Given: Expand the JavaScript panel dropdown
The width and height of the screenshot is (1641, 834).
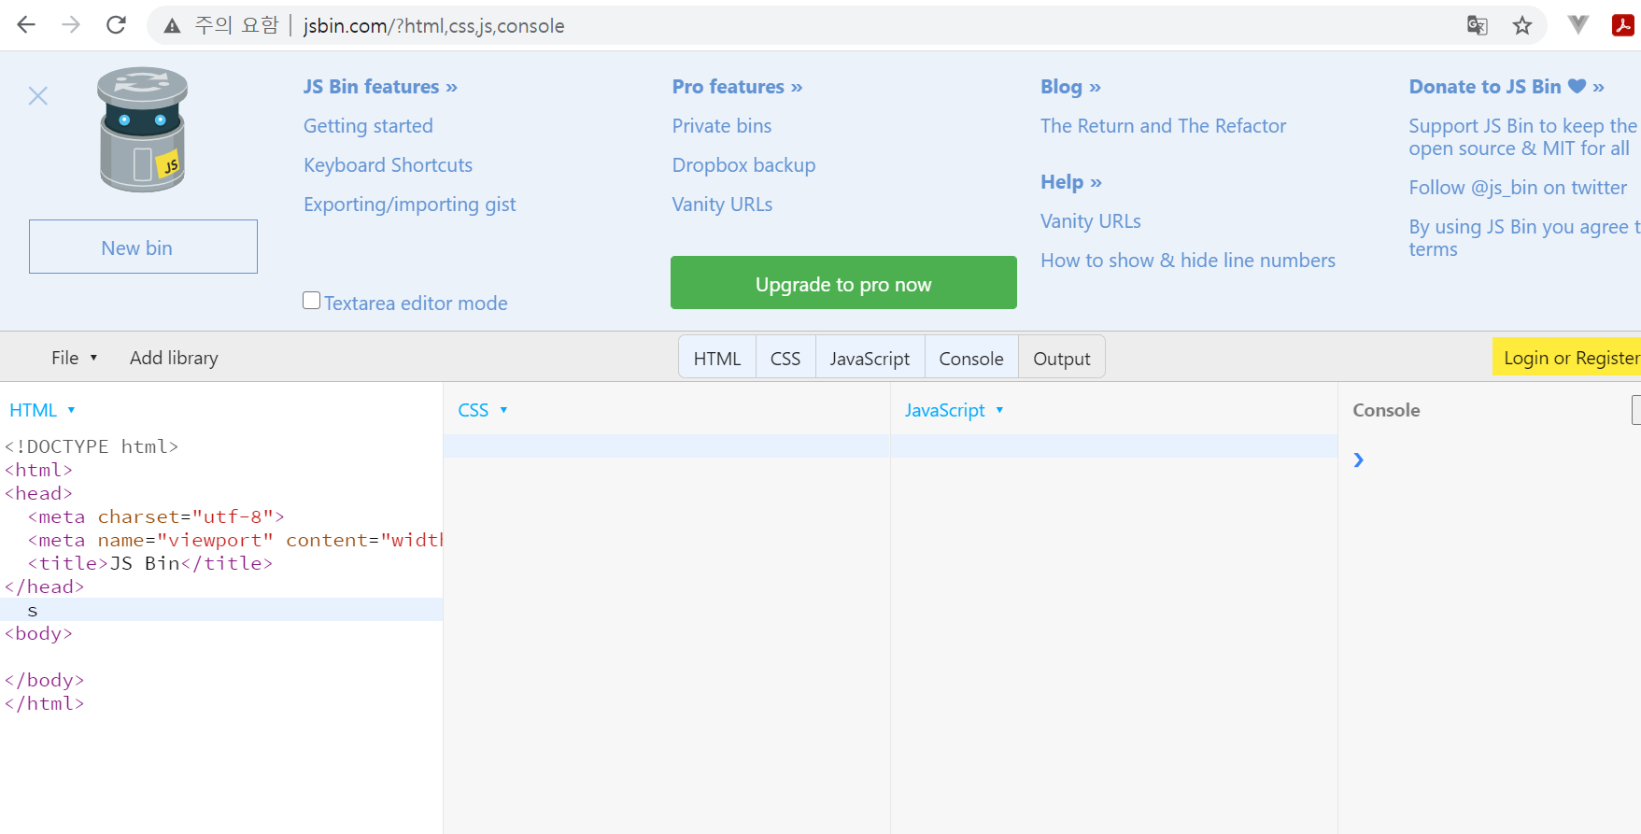Looking at the screenshot, I should pyautogui.click(x=955, y=410).
